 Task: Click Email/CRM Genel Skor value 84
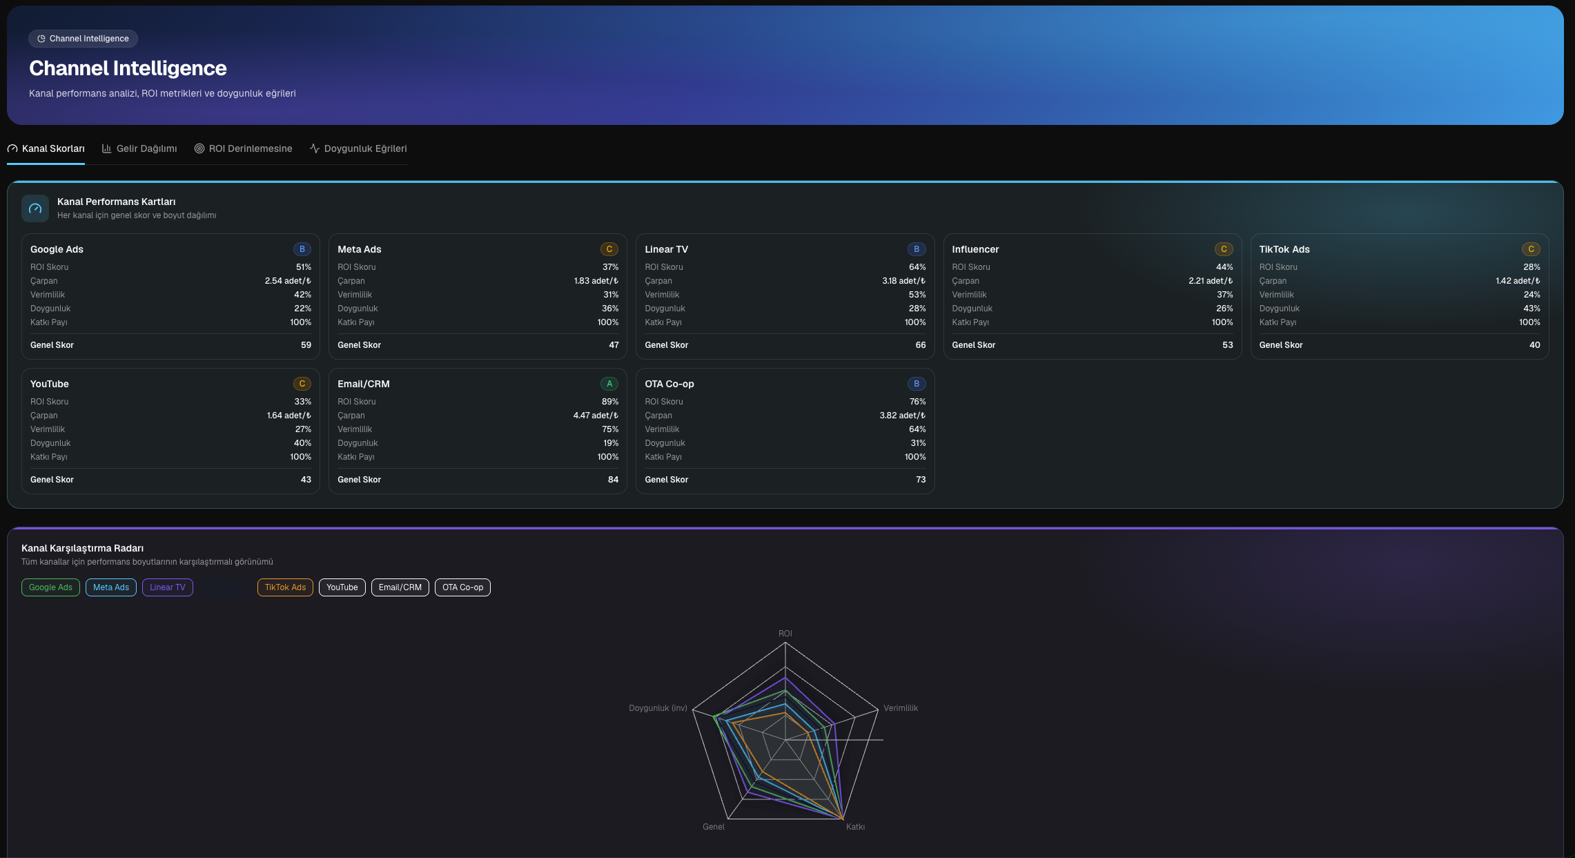614,480
